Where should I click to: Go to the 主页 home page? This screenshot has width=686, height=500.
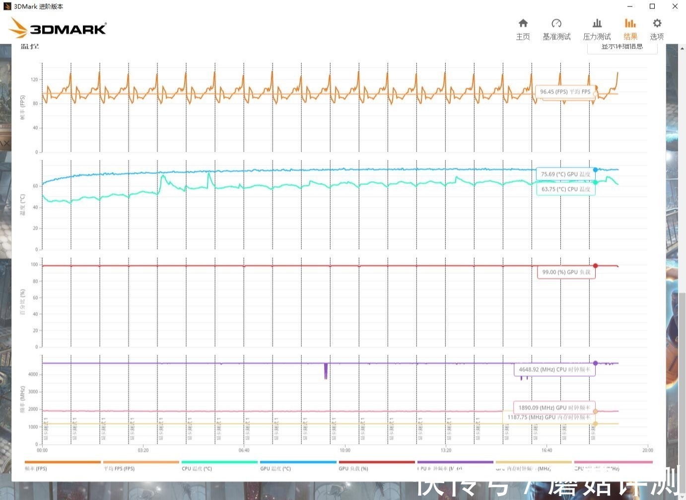[523, 30]
